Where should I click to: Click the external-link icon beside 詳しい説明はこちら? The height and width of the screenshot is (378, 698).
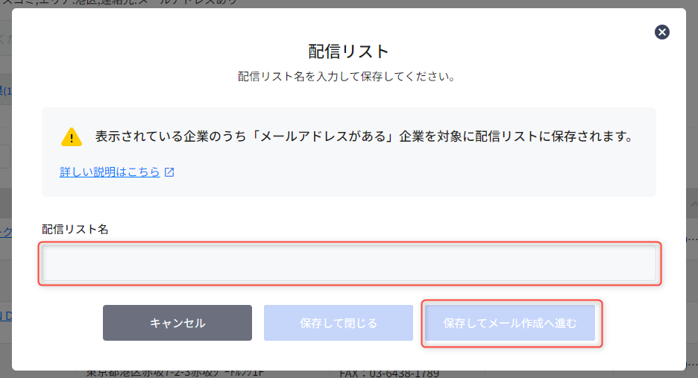click(169, 172)
